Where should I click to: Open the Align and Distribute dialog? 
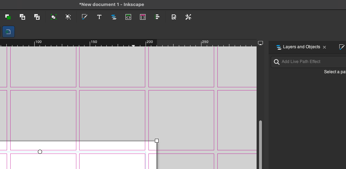(157, 17)
